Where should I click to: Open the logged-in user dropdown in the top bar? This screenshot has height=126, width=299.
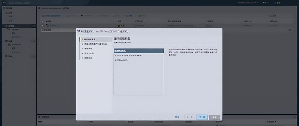coord(248,3)
